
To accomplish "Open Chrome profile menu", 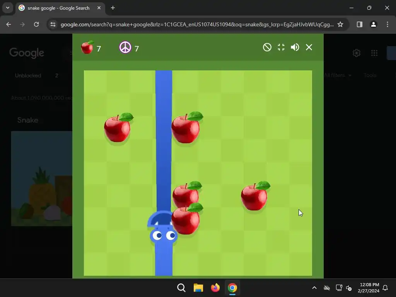I will (374, 24).
